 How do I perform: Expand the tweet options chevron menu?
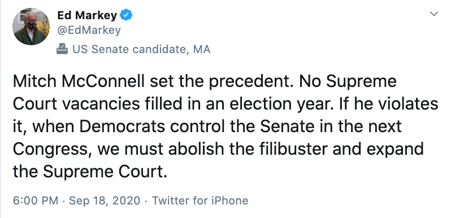tap(433, 14)
